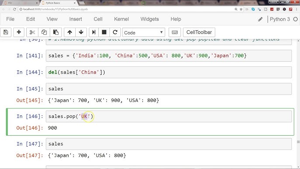Cut selected cell with scissors icon
Viewport: 300px width, 169px height.
pyautogui.click(x=32, y=32)
